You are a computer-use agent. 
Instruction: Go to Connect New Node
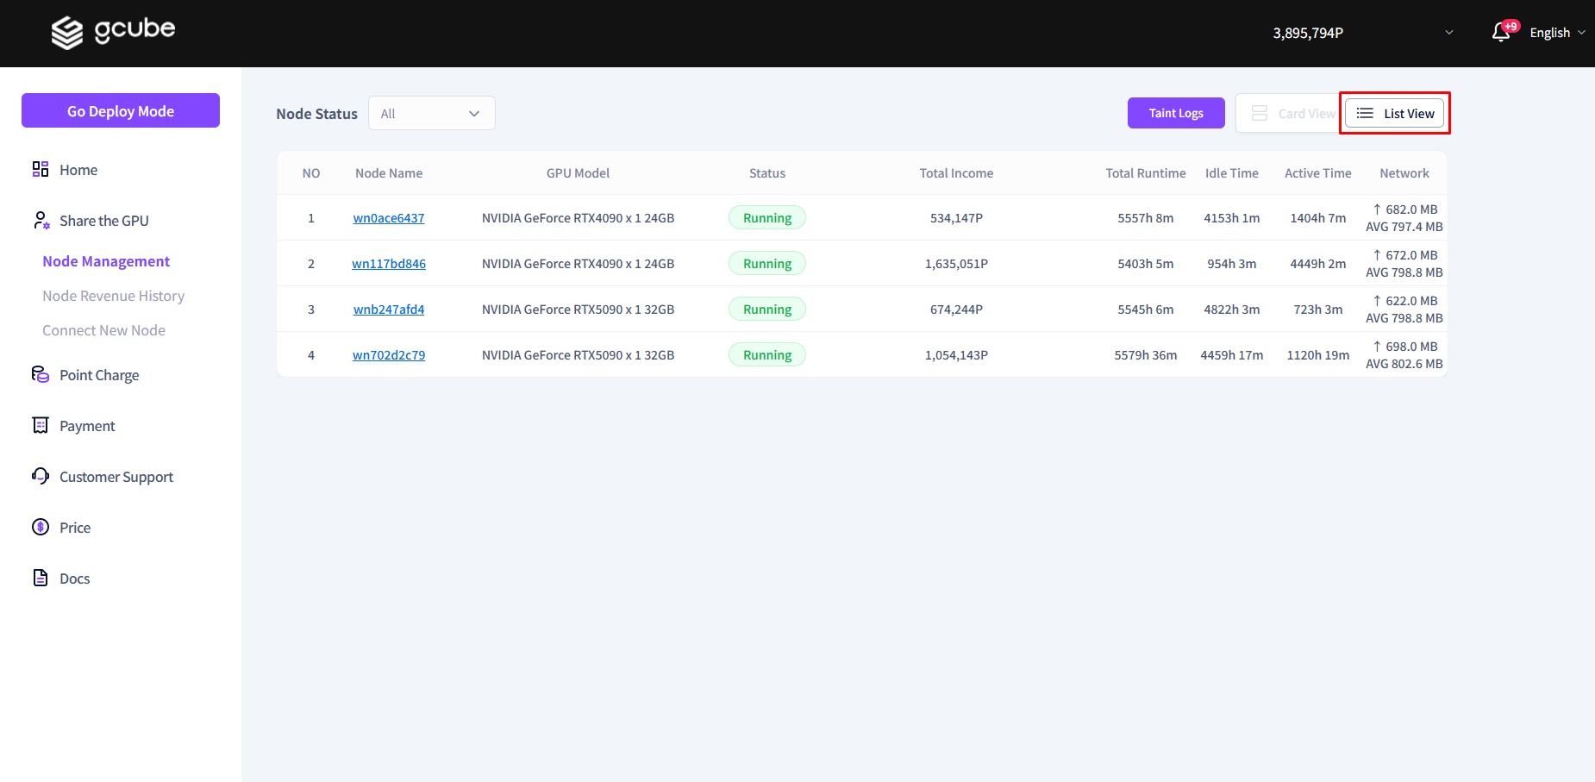[103, 330]
